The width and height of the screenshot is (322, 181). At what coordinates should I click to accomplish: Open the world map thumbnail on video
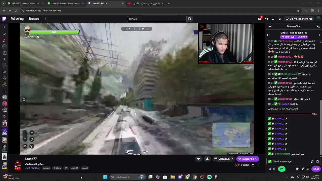click(231, 135)
